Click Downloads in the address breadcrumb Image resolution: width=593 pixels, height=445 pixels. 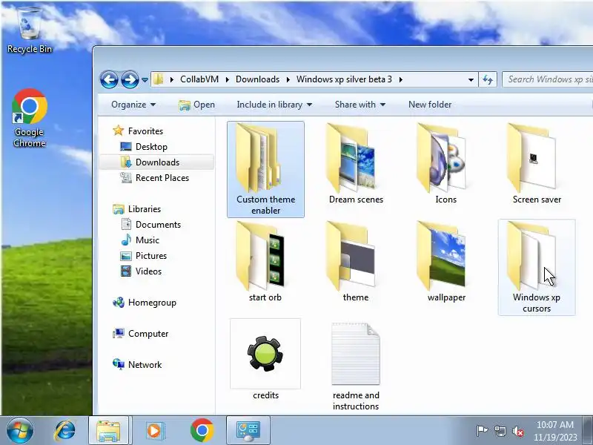pos(257,79)
